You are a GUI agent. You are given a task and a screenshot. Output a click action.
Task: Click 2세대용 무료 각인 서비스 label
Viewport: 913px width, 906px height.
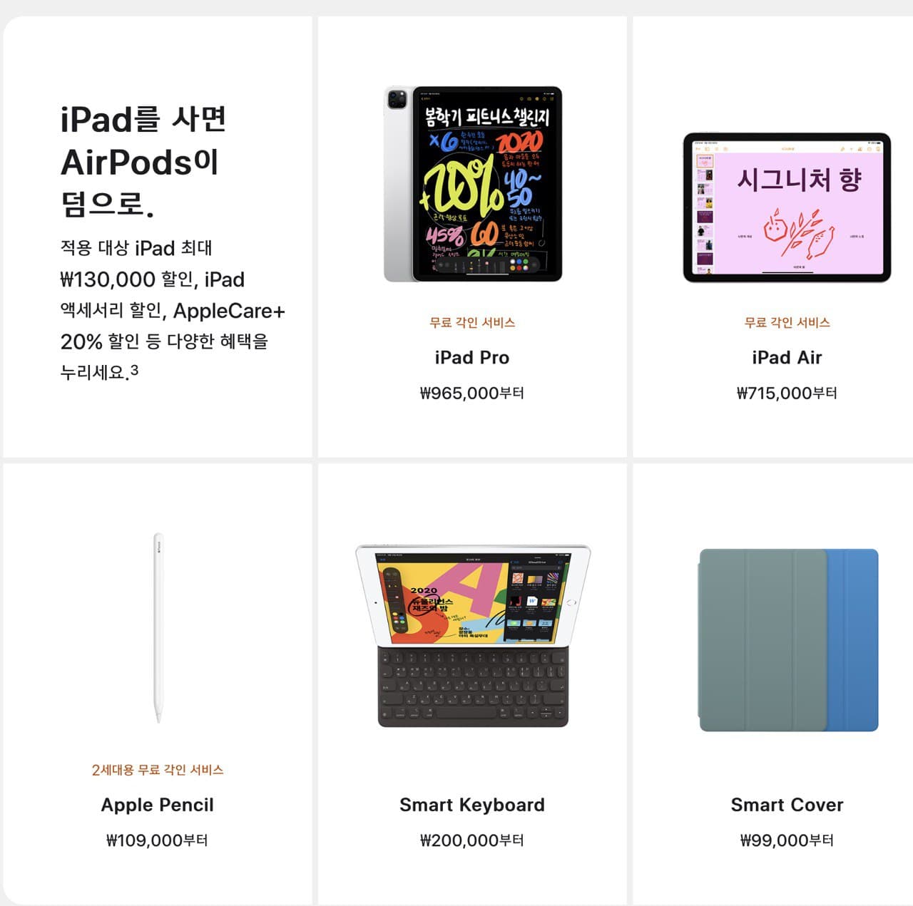click(x=158, y=770)
